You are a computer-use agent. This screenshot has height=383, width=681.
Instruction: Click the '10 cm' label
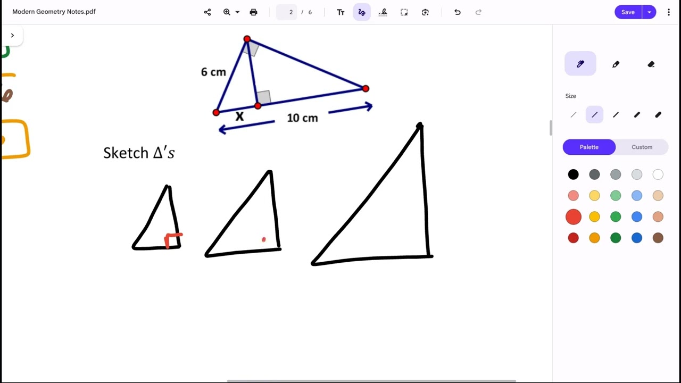pos(302,118)
